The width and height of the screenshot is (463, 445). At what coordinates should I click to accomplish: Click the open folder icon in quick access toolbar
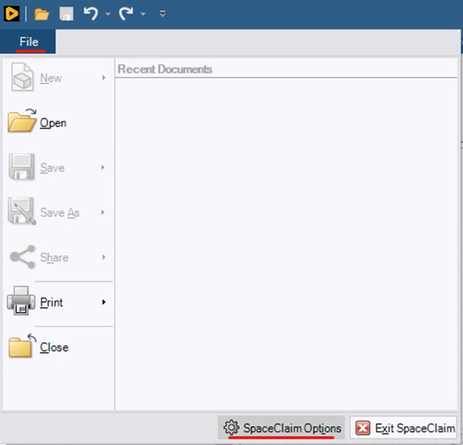(41, 14)
